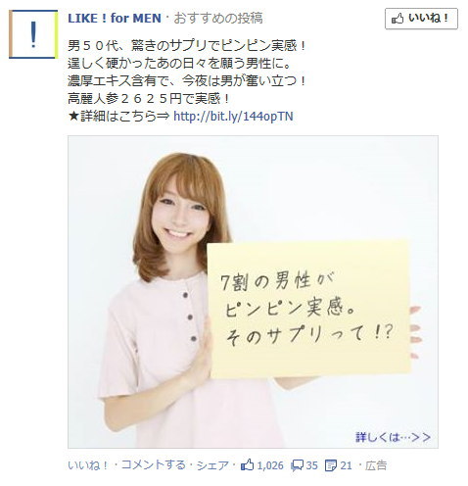Click thumbs-up icon inside the いいね! button

pyautogui.click(x=398, y=19)
